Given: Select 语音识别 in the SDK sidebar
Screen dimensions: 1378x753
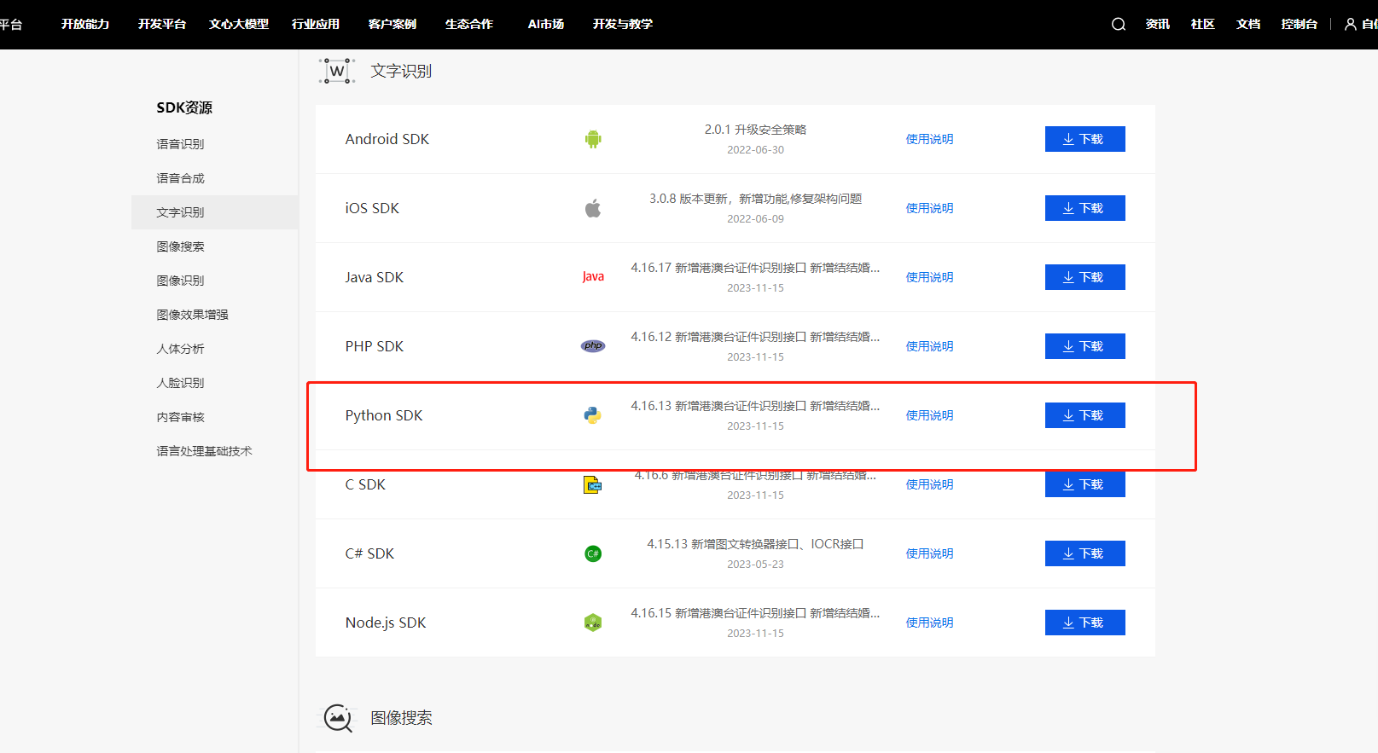Looking at the screenshot, I should click(x=180, y=144).
